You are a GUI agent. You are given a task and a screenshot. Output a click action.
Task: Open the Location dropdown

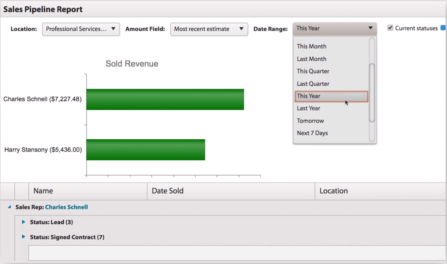pyautogui.click(x=81, y=29)
